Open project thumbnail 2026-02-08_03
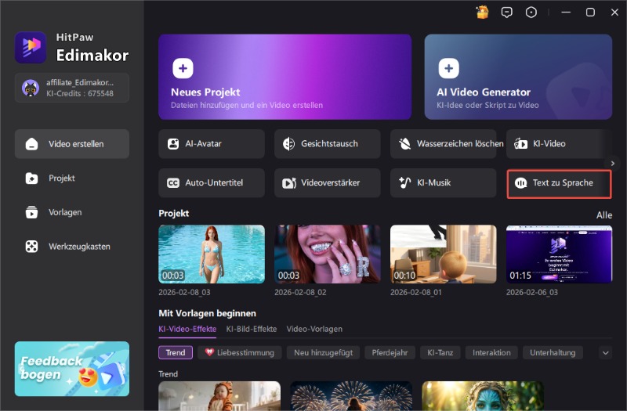This screenshot has width=627, height=411. tap(212, 254)
